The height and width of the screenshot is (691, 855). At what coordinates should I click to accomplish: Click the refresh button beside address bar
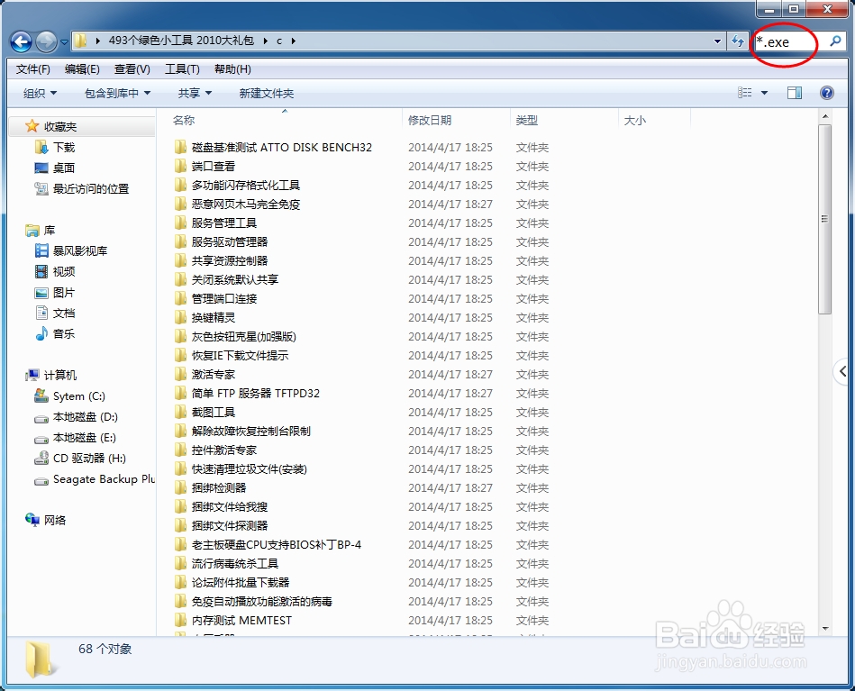737,41
